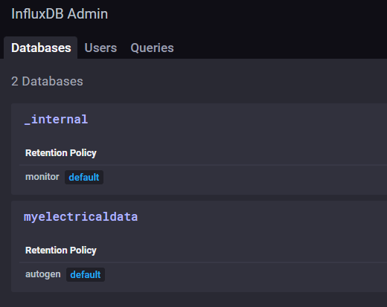This screenshot has height=307, width=387.
Task: Click Retention Policy header under myelectricaldata
Action: point(61,251)
